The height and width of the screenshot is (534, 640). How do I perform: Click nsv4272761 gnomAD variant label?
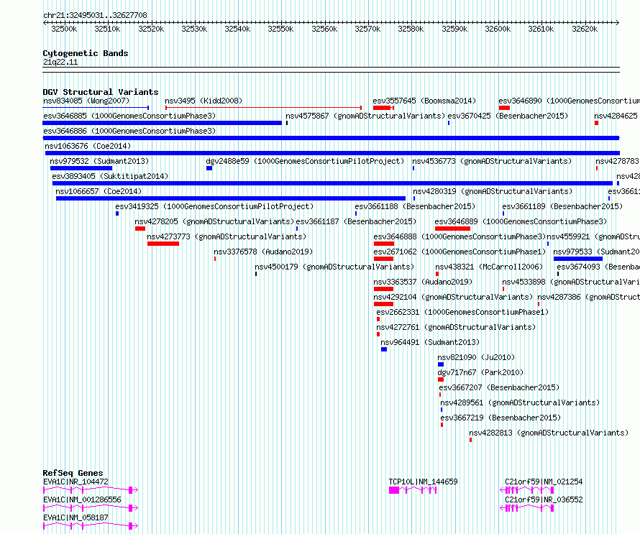click(456, 327)
